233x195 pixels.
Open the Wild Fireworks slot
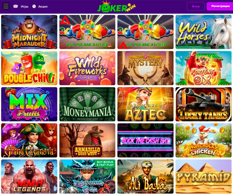click(87, 68)
